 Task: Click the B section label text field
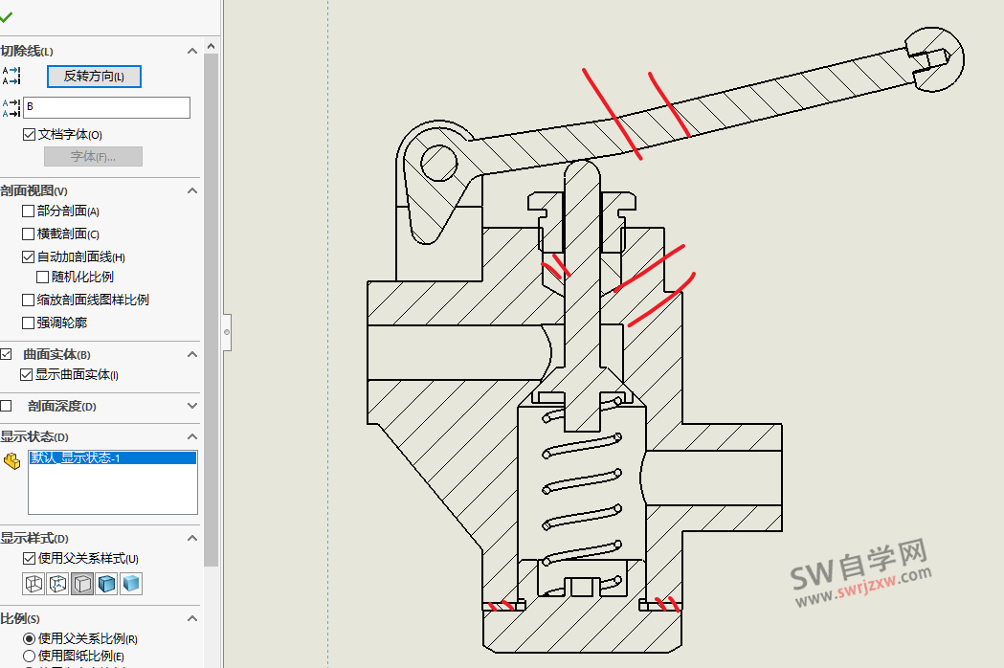[x=108, y=107]
